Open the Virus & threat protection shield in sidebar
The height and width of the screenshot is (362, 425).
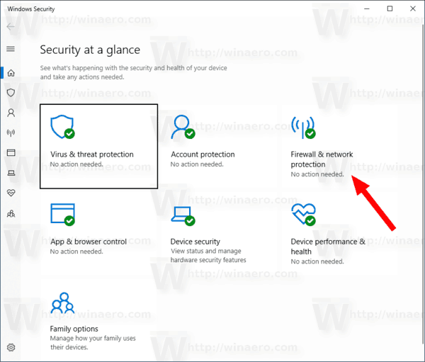[x=11, y=93]
